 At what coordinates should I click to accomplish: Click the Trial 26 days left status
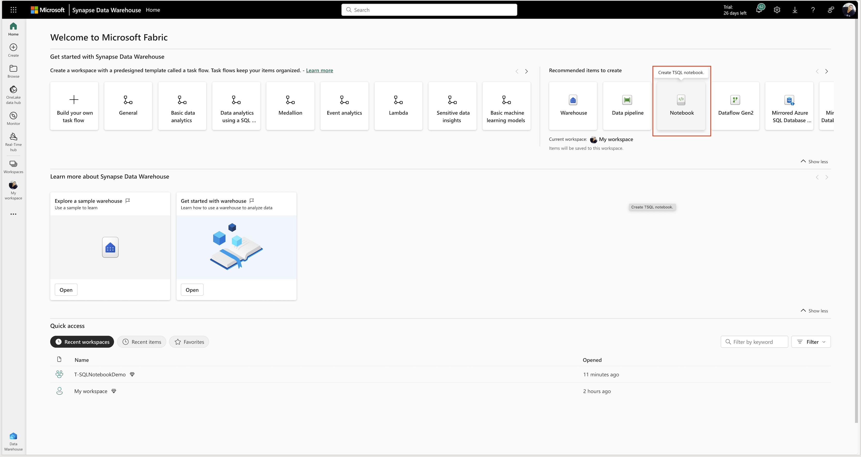(x=735, y=10)
